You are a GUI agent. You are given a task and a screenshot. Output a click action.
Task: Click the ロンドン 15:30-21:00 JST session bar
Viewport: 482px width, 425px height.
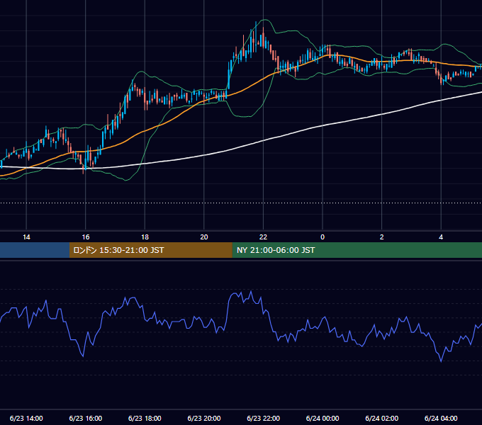pos(150,250)
